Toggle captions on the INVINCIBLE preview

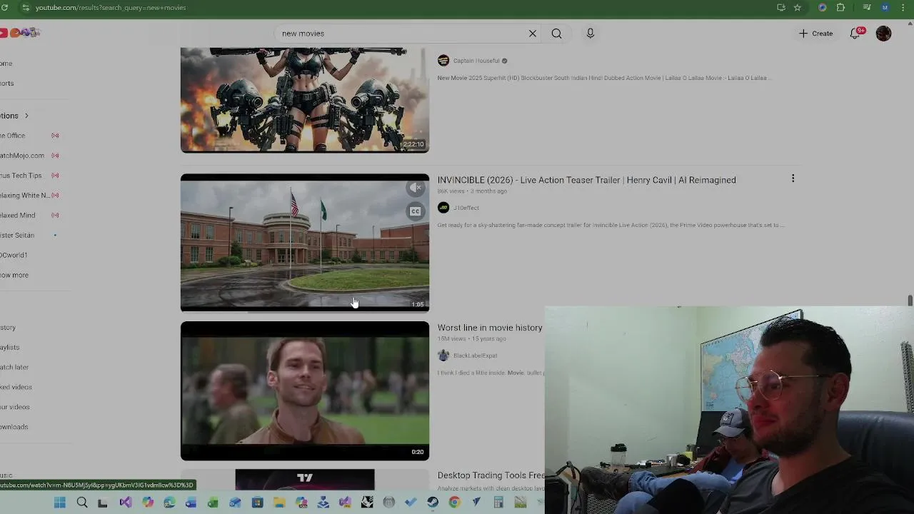(x=416, y=211)
